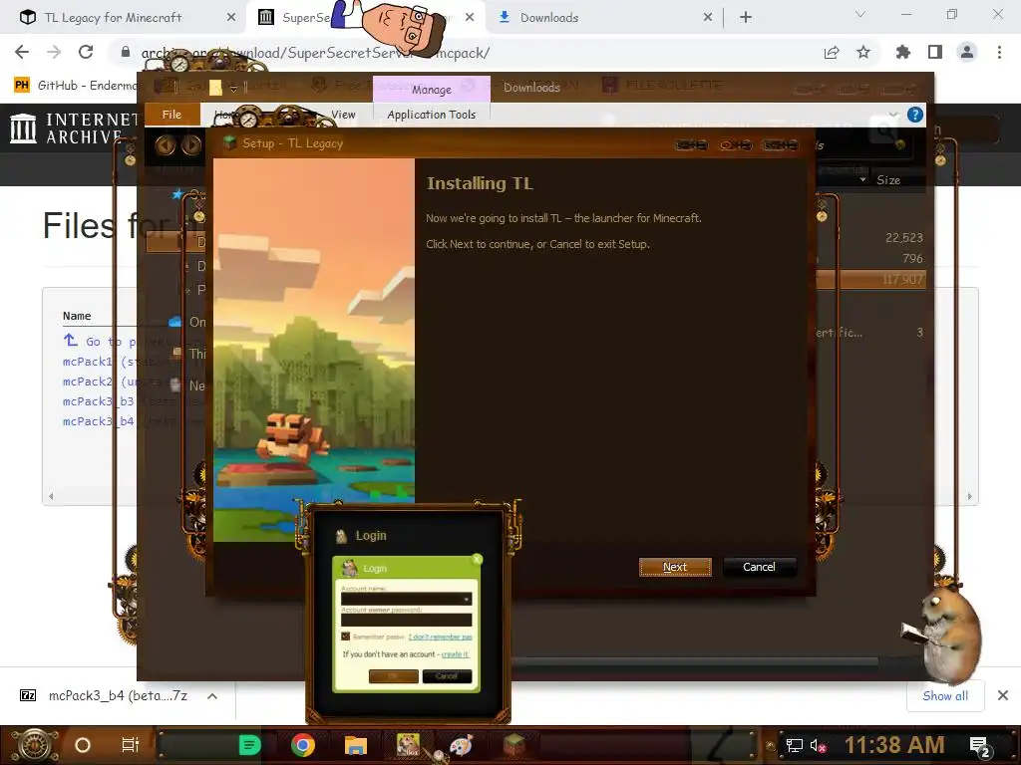
Task: Open notification center with 2 alerts
Action: [x=981, y=747]
